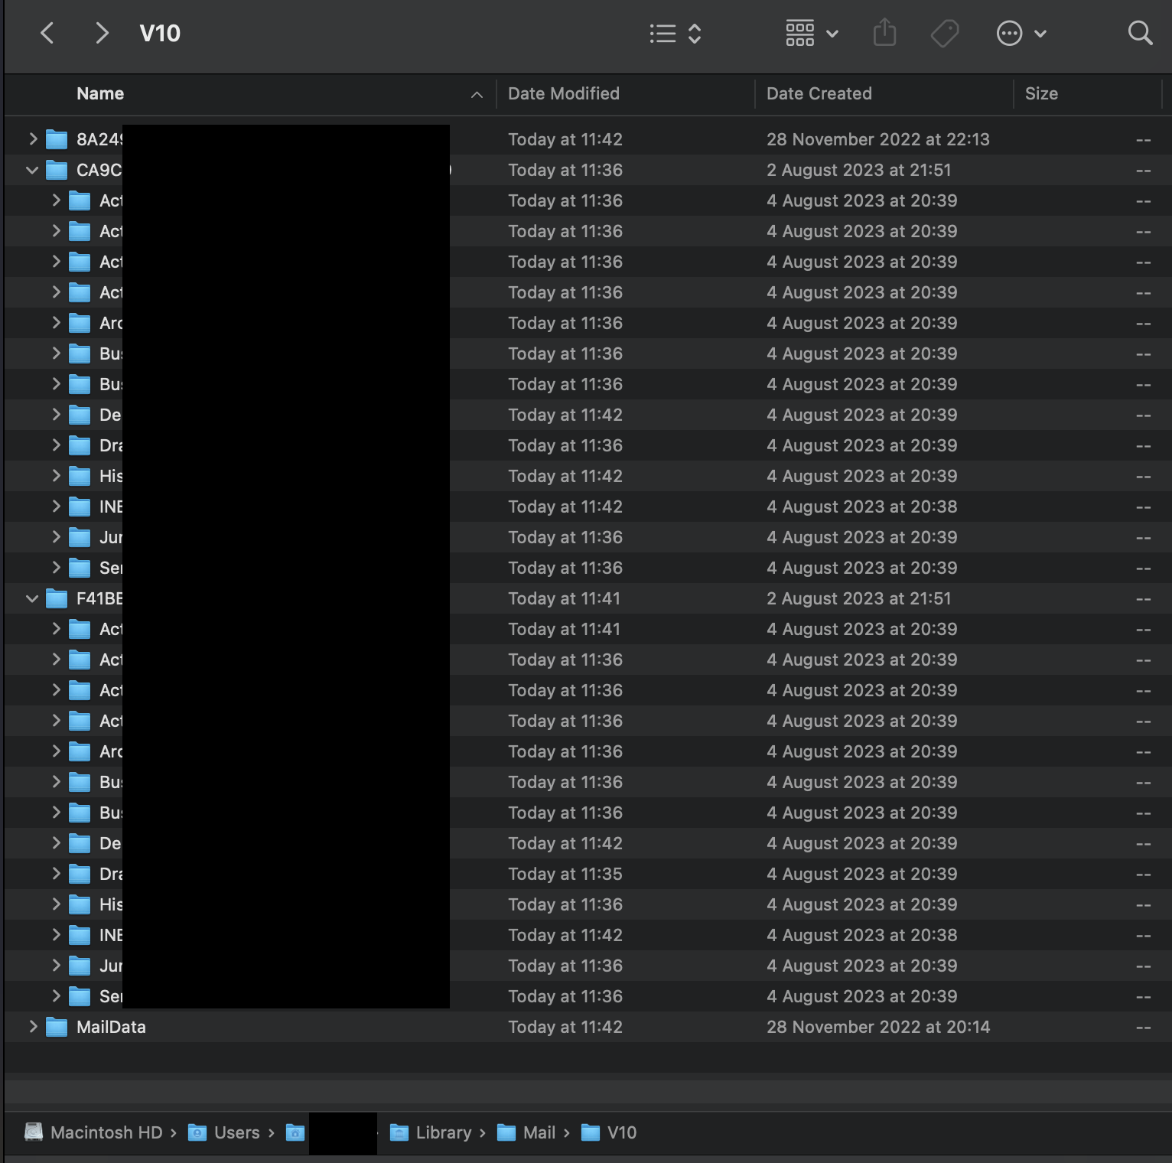Viewport: 1172px width, 1163px height.
Task: Expand the His folder under F41BE
Action: click(56, 904)
